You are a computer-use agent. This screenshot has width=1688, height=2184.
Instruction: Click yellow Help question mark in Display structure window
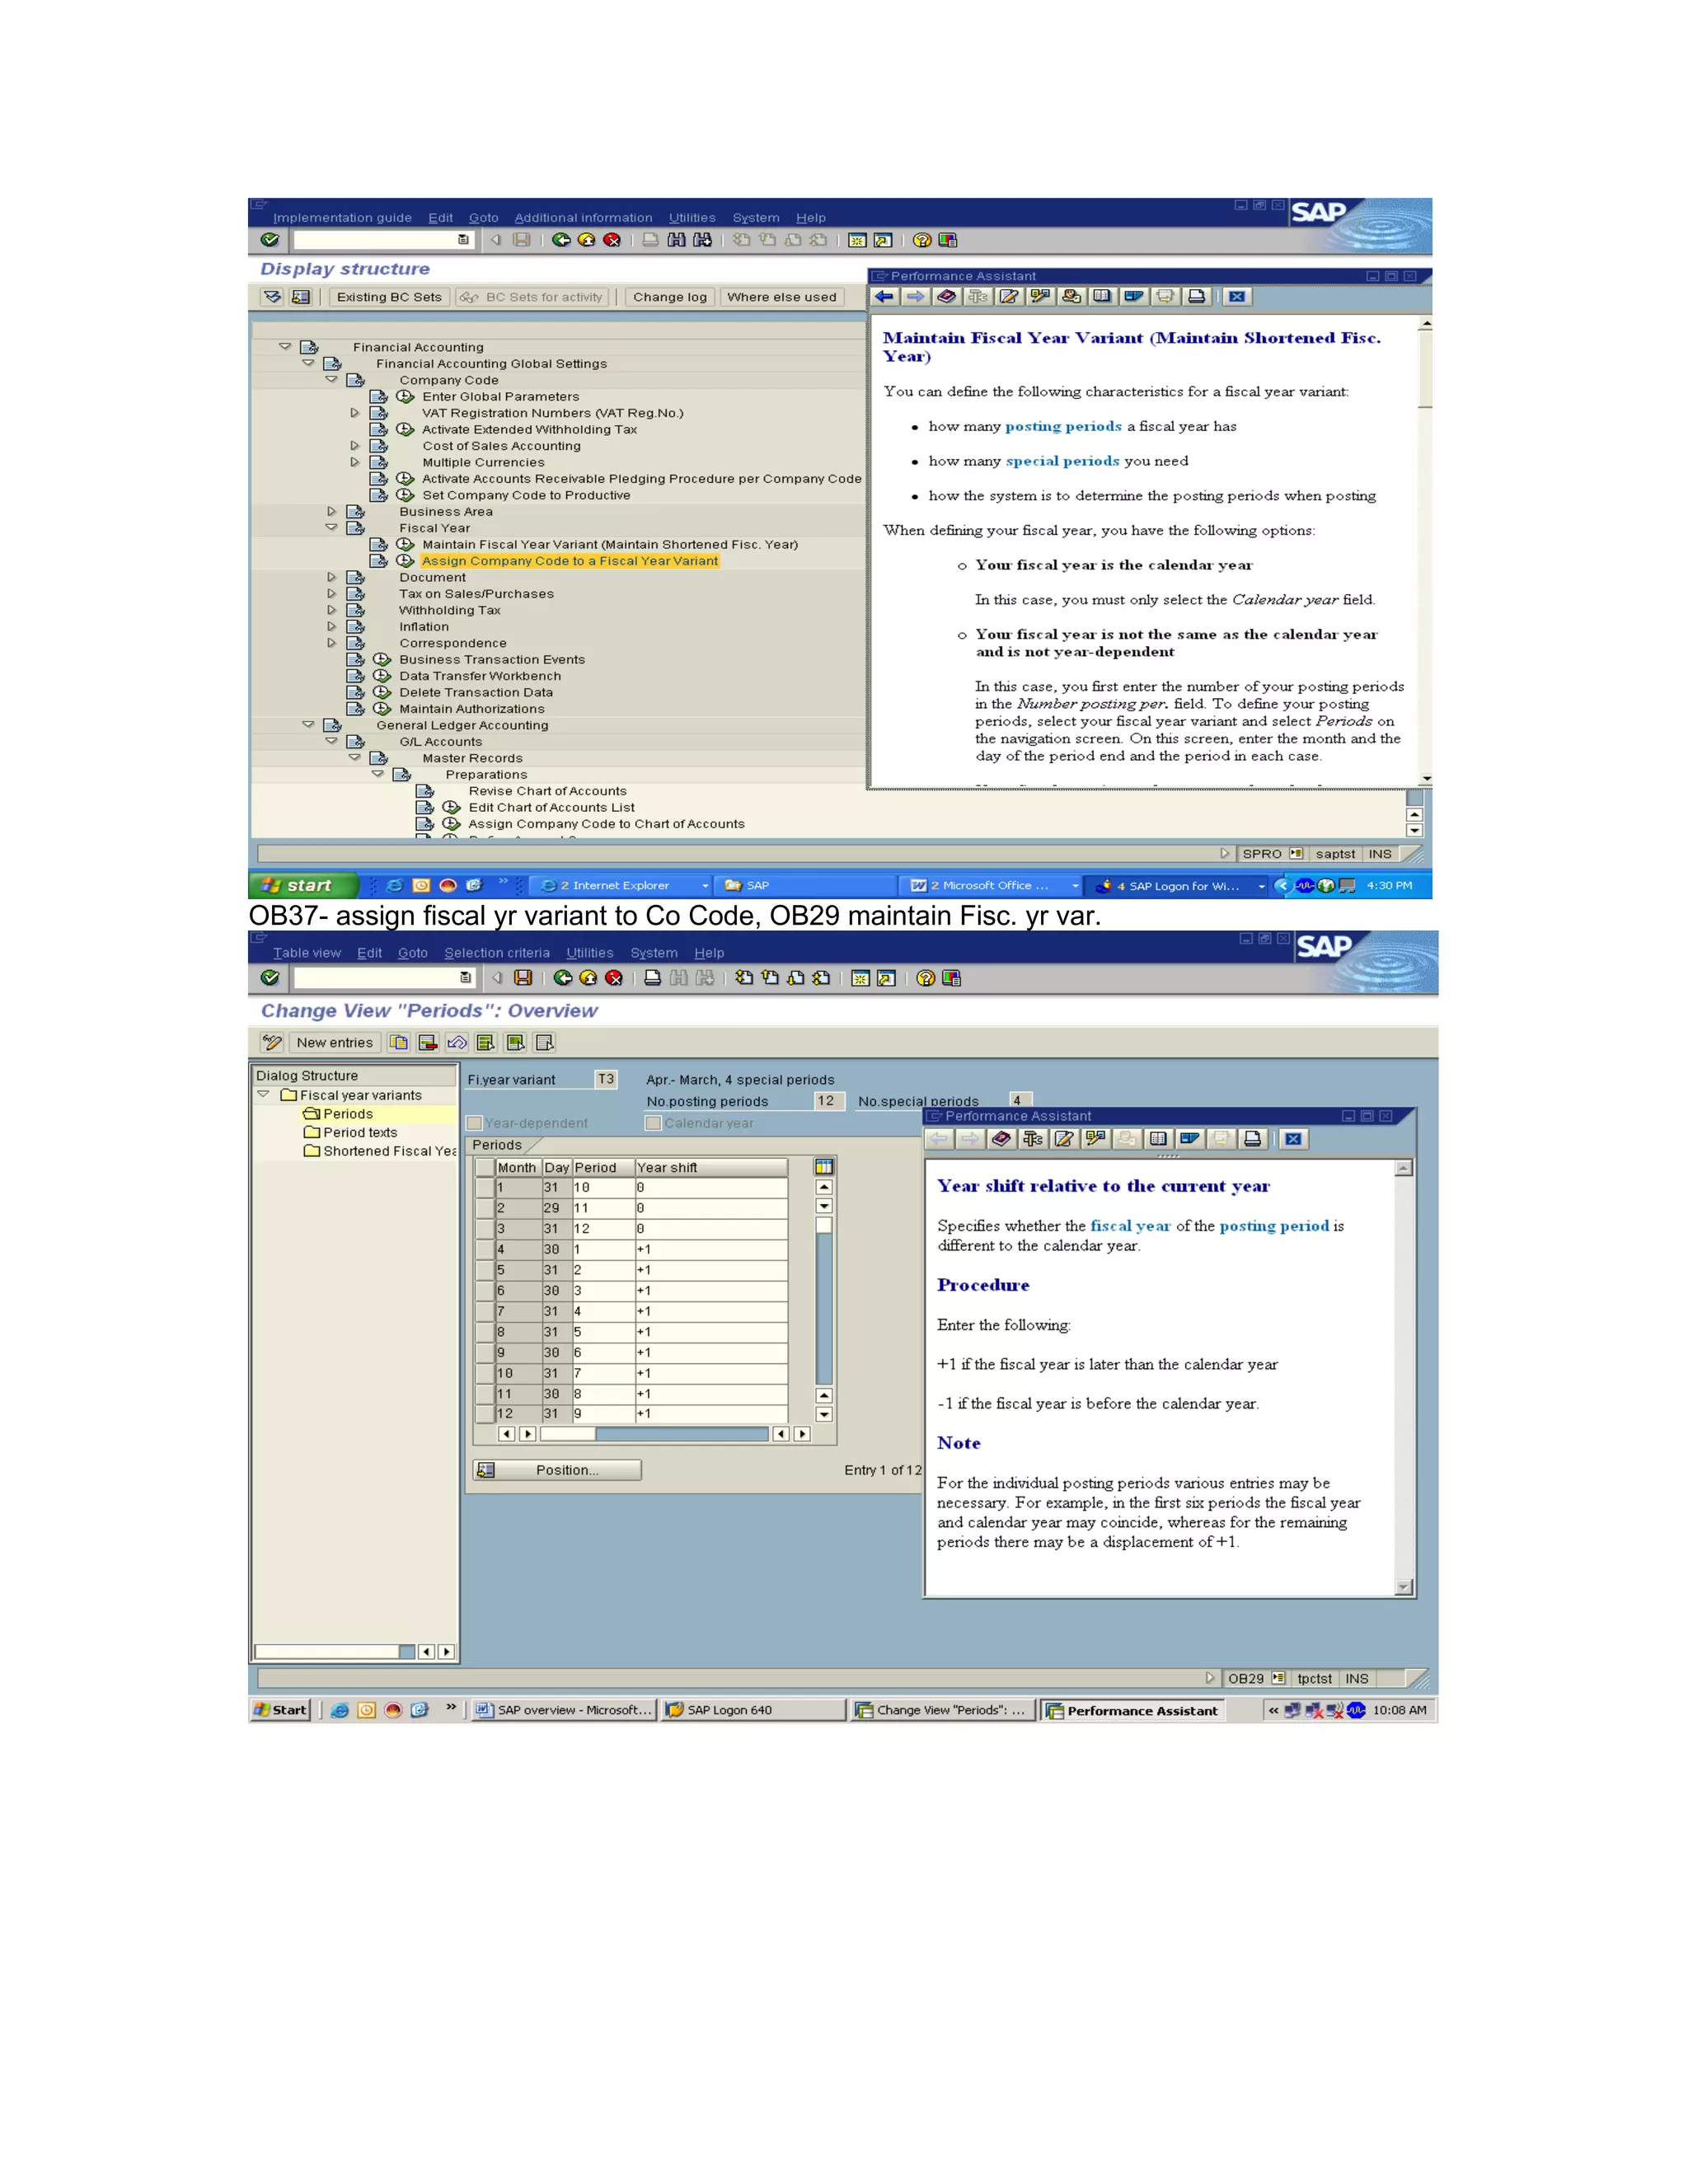click(922, 240)
